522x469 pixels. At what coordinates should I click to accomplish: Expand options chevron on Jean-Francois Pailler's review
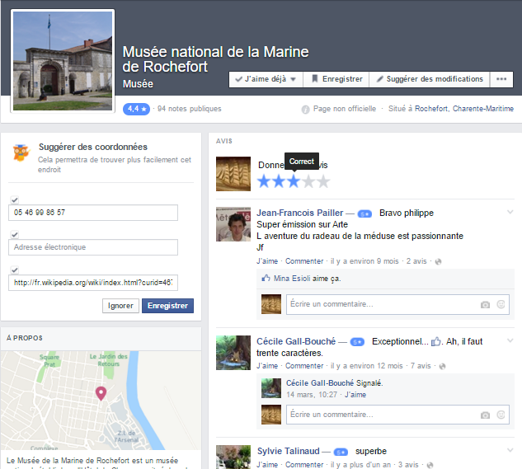pyautogui.click(x=510, y=212)
